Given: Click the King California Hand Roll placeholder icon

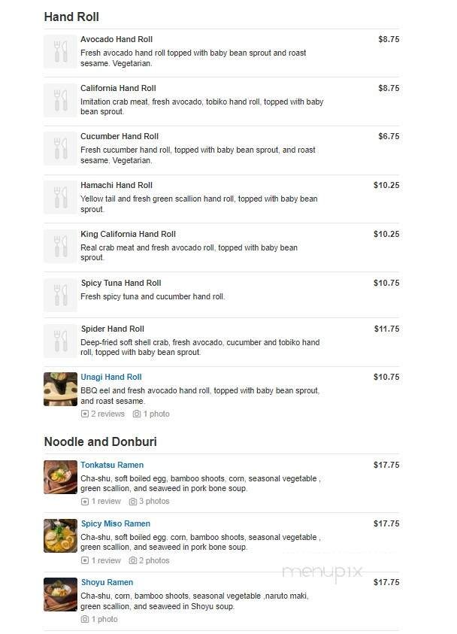Looking at the screenshot, I should pos(60,246).
